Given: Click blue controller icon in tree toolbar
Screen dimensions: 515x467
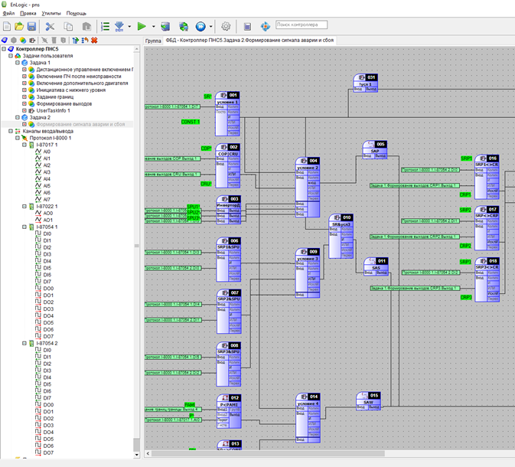Looking at the screenshot, I should [5, 40].
